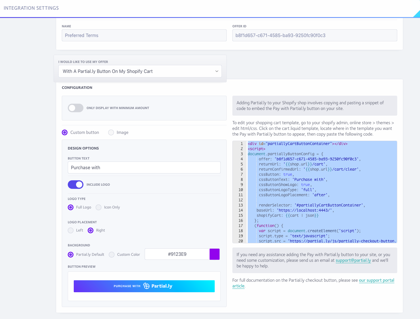This screenshot has height=319, width=420.
Task: Click the cssButtonText 'Purchase with' code line
Action: point(293,179)
